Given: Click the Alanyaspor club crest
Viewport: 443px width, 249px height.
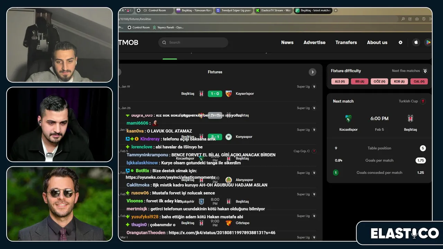Looking at the screenshot, I should 228,180.
